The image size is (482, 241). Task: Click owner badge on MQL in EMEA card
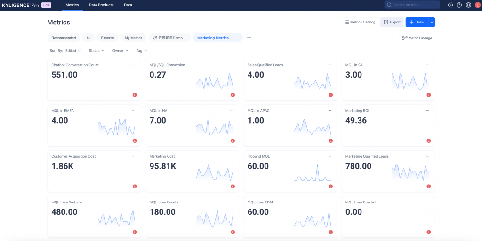pyautogui.click(x=135, y=140)
